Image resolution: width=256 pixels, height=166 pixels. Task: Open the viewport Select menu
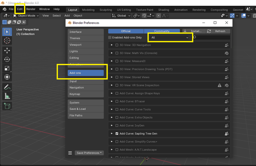tap(57, 16)
